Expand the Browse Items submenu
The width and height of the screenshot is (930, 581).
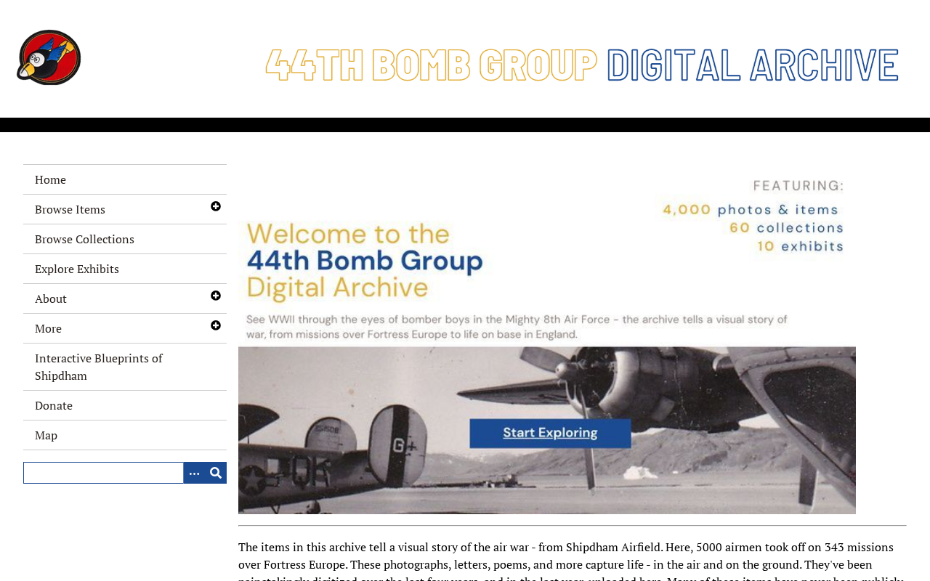coord(216,207)
